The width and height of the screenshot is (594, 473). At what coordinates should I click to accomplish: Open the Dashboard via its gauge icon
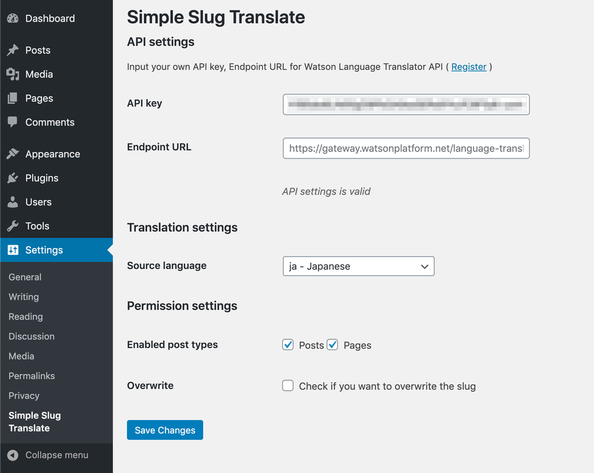pyautogui.click(x=13, y=18)
